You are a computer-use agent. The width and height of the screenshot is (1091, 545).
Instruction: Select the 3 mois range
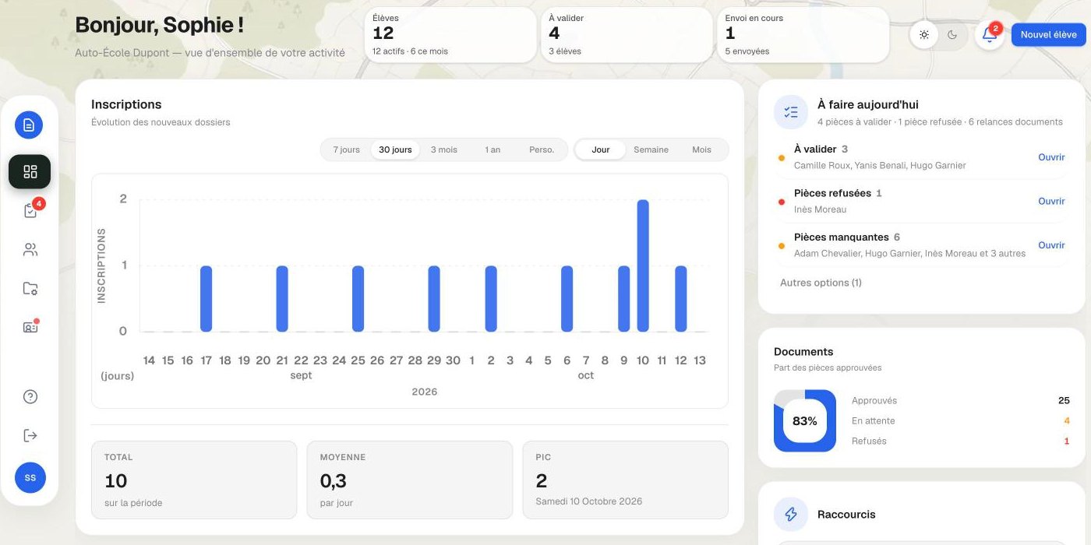(444, 150)
